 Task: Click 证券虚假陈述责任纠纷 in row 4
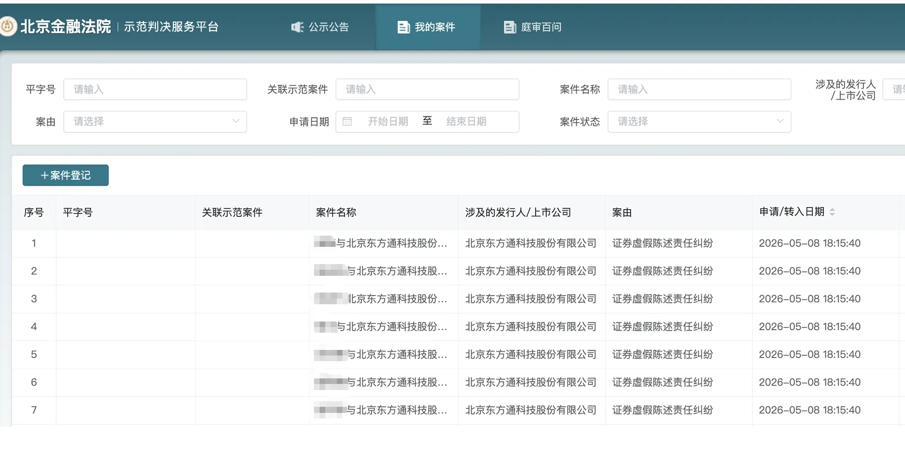(x=663, y=327)
